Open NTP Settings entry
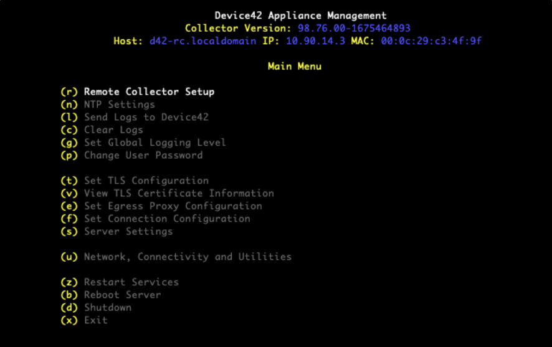 pyautogui.click(x=108, y=104)
